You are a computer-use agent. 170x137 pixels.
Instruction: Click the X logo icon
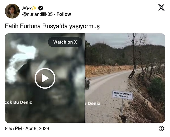[x=161, y=7]
